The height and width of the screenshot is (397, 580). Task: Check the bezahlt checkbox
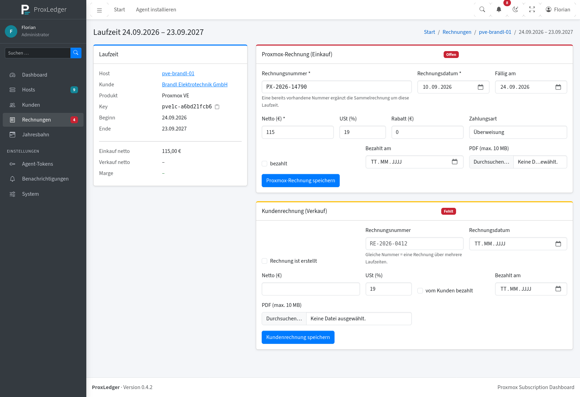[x=264, y=164]
